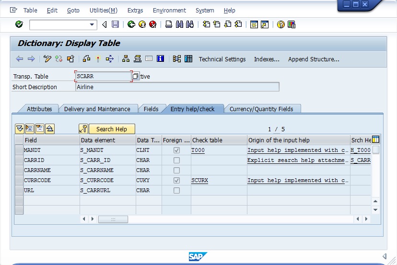
Task: Open the Utilities(M) menu
Action: tap(103, 10)
